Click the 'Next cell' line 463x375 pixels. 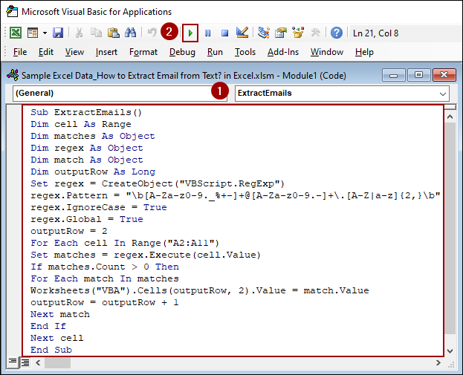pos(57,338)
